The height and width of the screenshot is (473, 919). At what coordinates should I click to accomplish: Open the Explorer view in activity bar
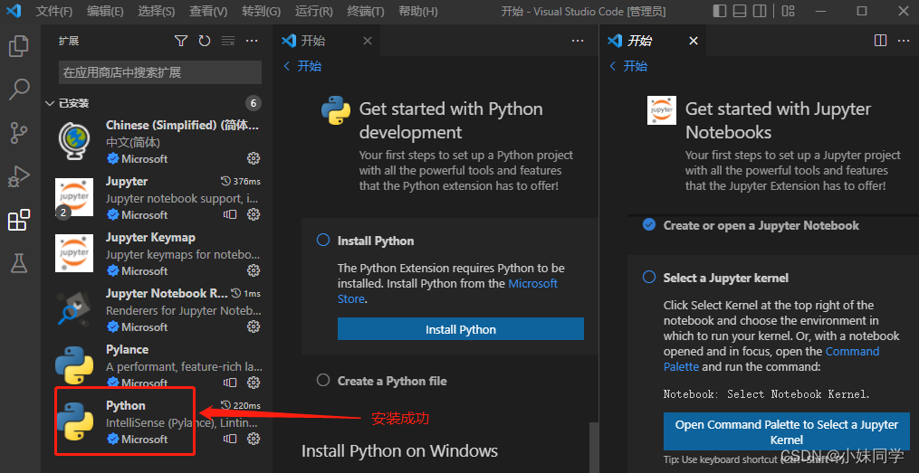point(19,46)
